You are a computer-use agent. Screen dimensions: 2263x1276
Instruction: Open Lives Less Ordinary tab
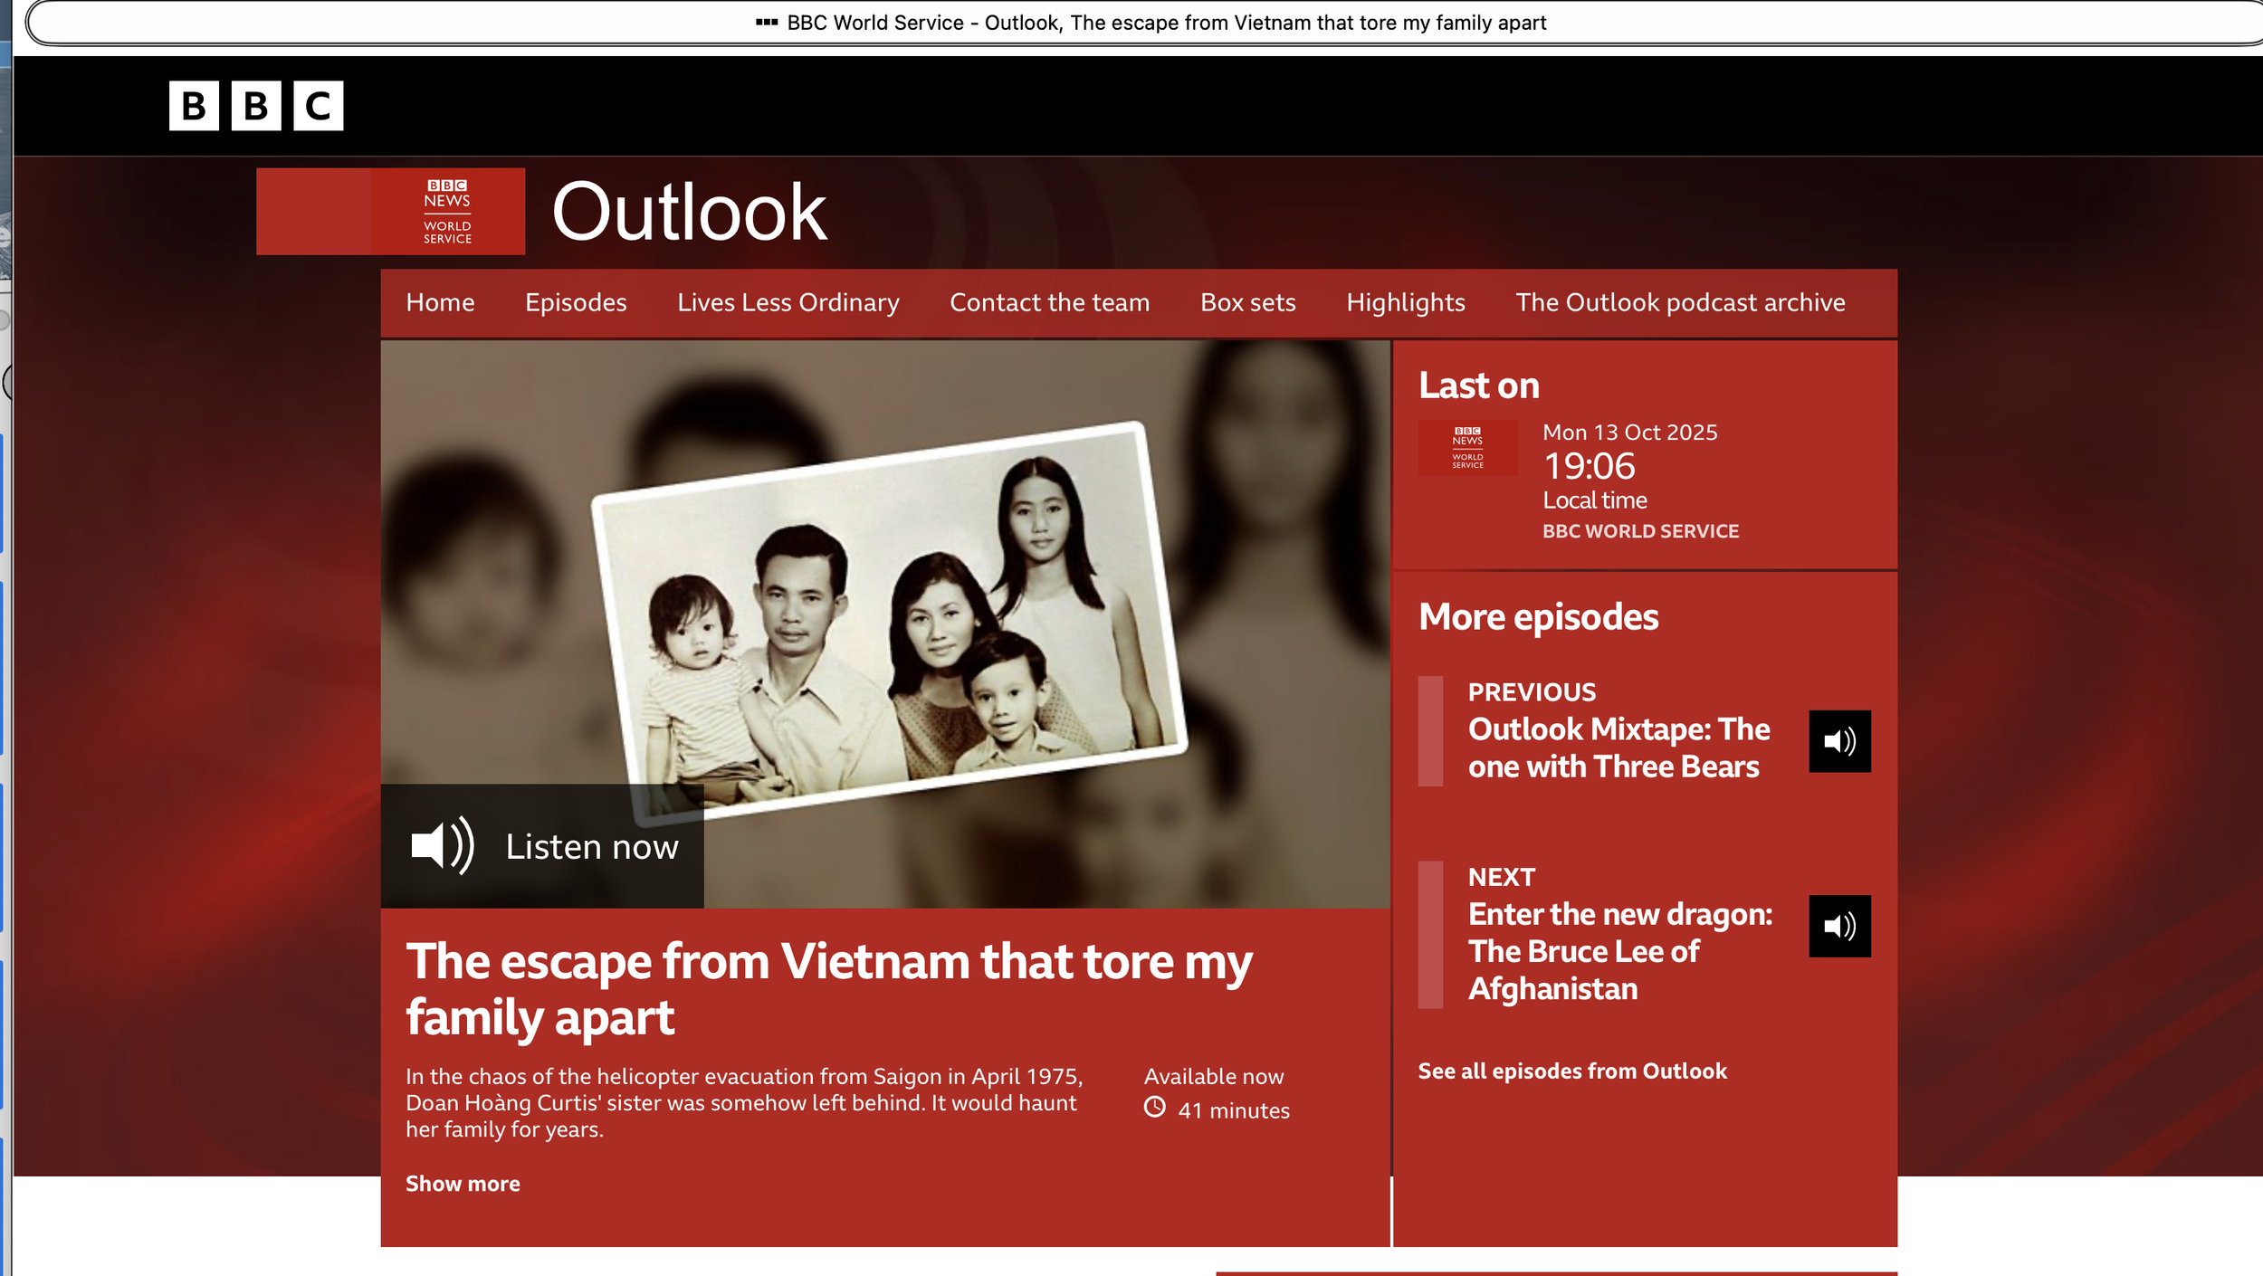pos(788,302)
